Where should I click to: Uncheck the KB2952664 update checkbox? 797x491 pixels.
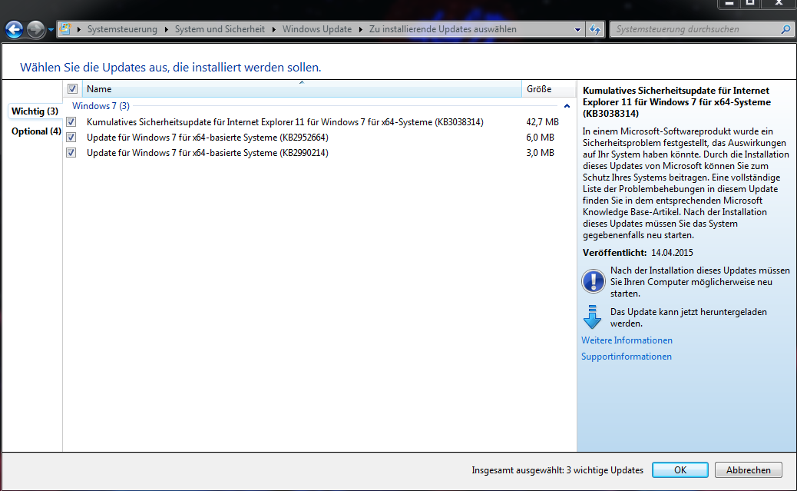[x=71, y=138]
